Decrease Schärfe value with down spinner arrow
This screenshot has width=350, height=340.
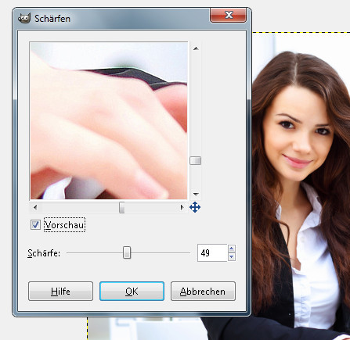232,257
